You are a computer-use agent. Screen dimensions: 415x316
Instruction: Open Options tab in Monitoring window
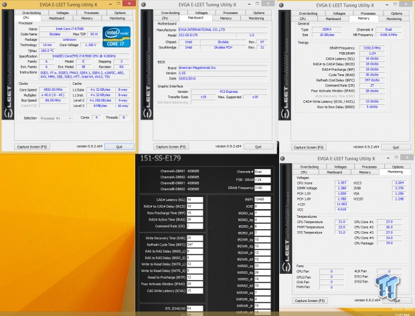click(x=398, y=167)
